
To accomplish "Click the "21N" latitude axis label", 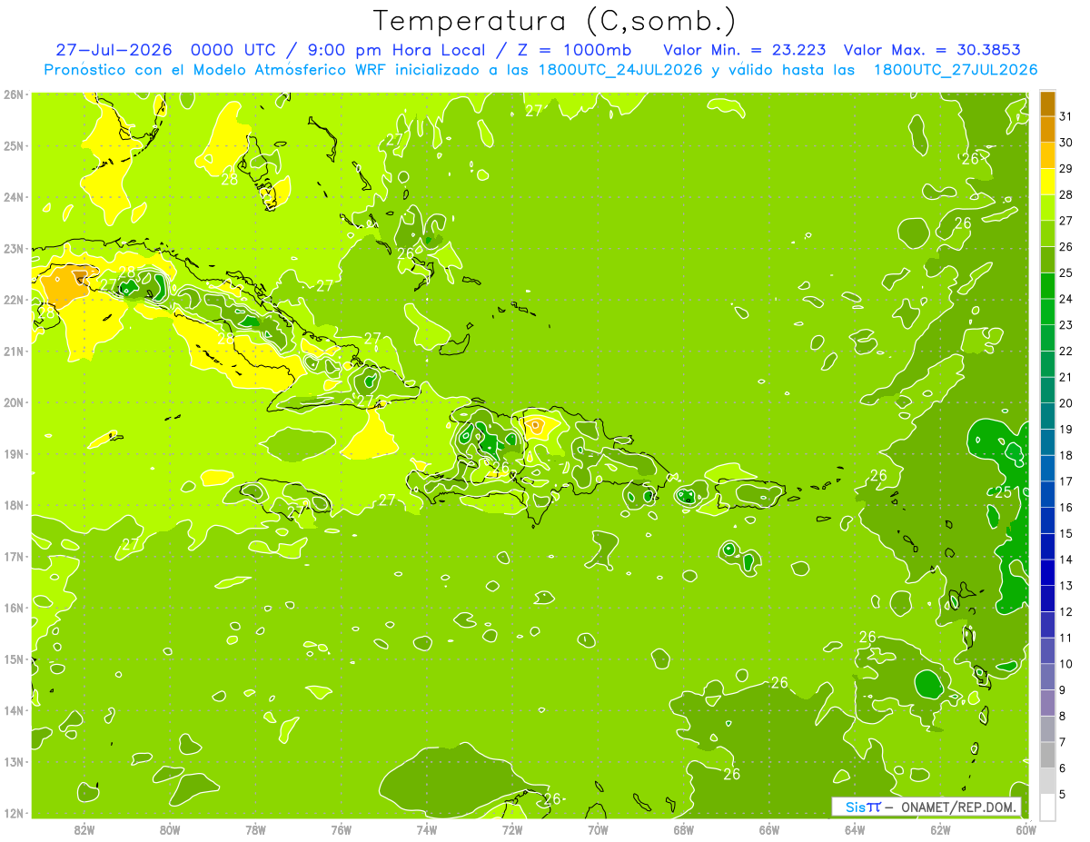I will click(x=14, y=351).
